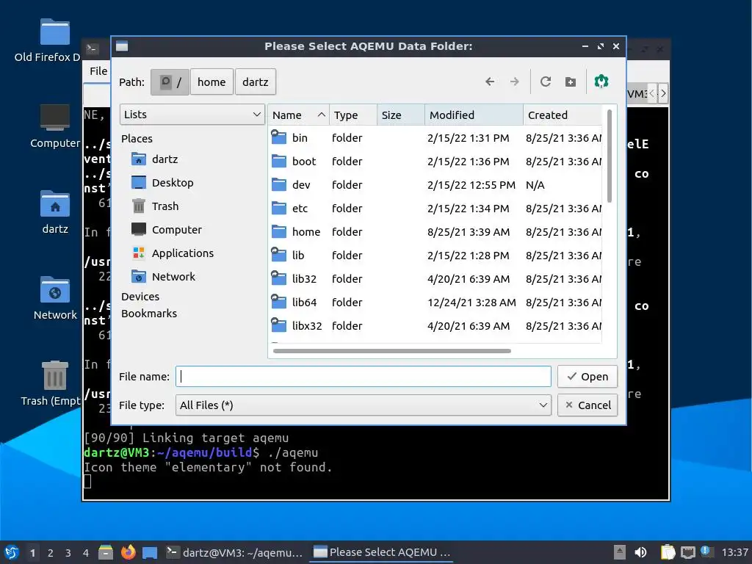Screen dimensions: 752x564
Task: Select the dev folder icon
Action: pos(278,184)
